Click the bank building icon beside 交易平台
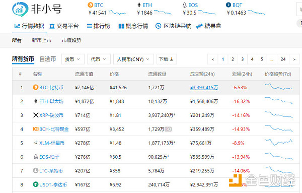Viewport: 302px width, 193px height. (x=52, y=26)
